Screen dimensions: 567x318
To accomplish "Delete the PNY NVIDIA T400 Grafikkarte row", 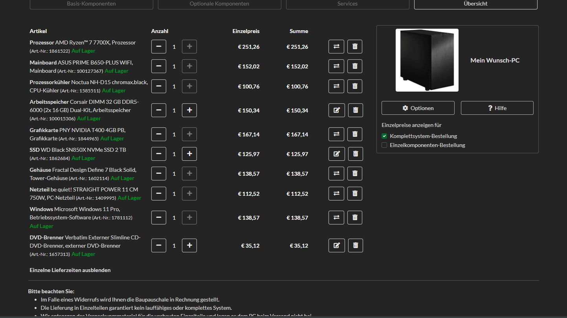I will point(355,134).
